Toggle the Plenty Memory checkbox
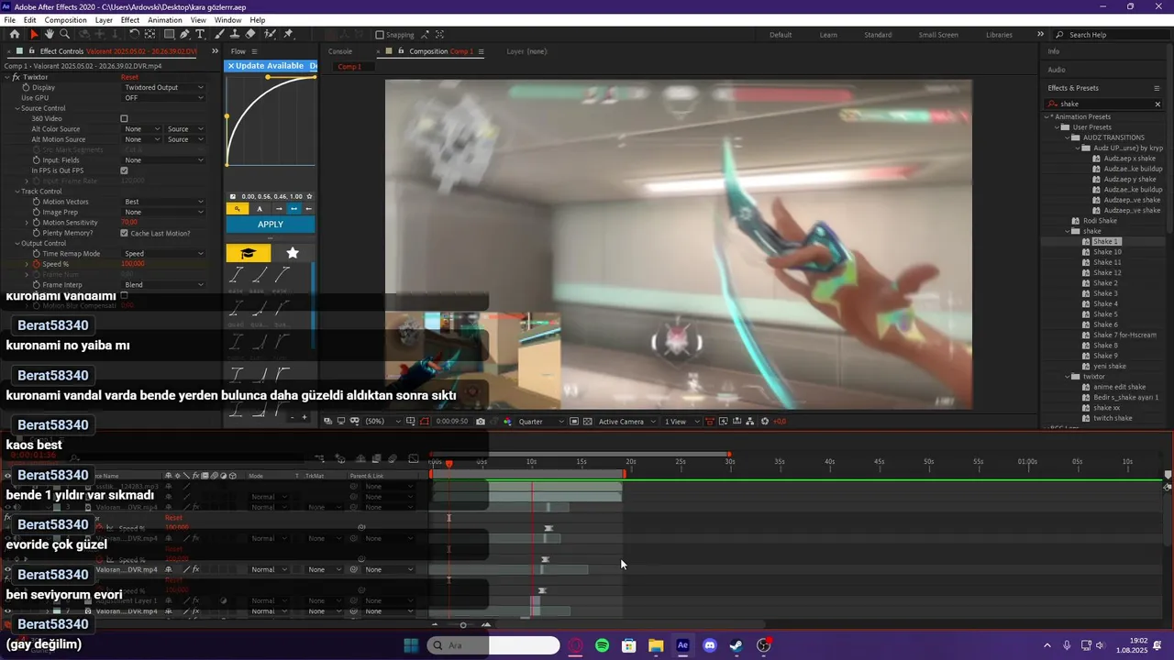Viewport: 1174px width, 660px height. coord(125,233)
